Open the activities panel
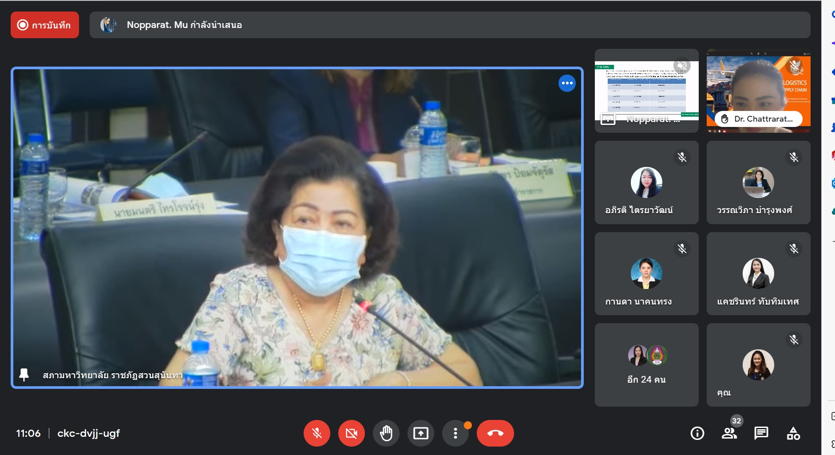835x455 pixels. click(x=793, y=433)
